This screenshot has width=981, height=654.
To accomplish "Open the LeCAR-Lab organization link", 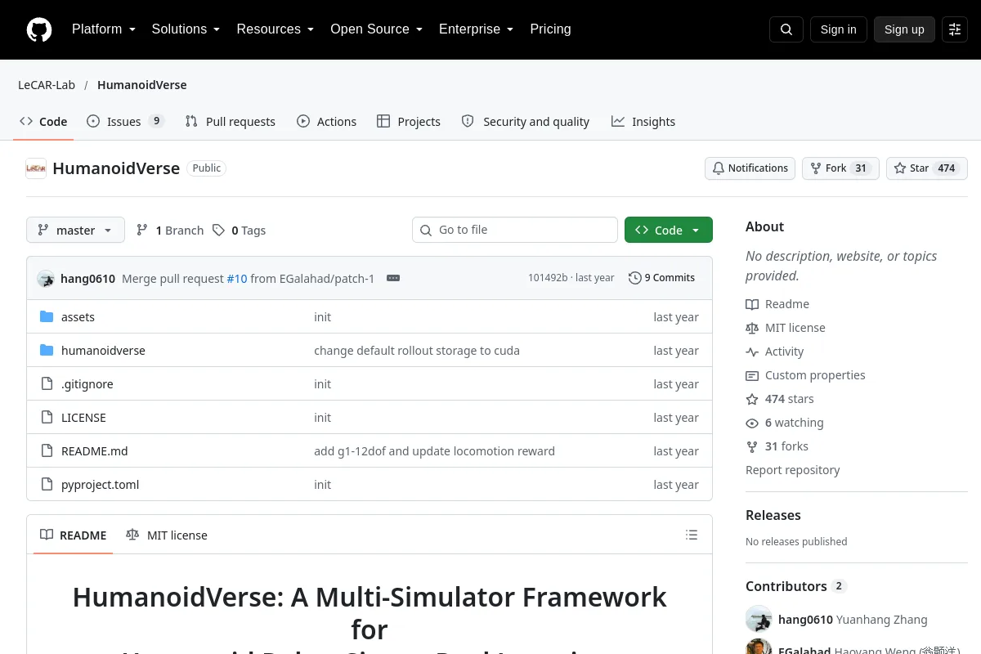I will [x=47, y=85].
